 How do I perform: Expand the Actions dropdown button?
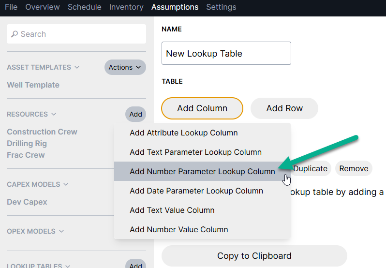tap(125, 67)
